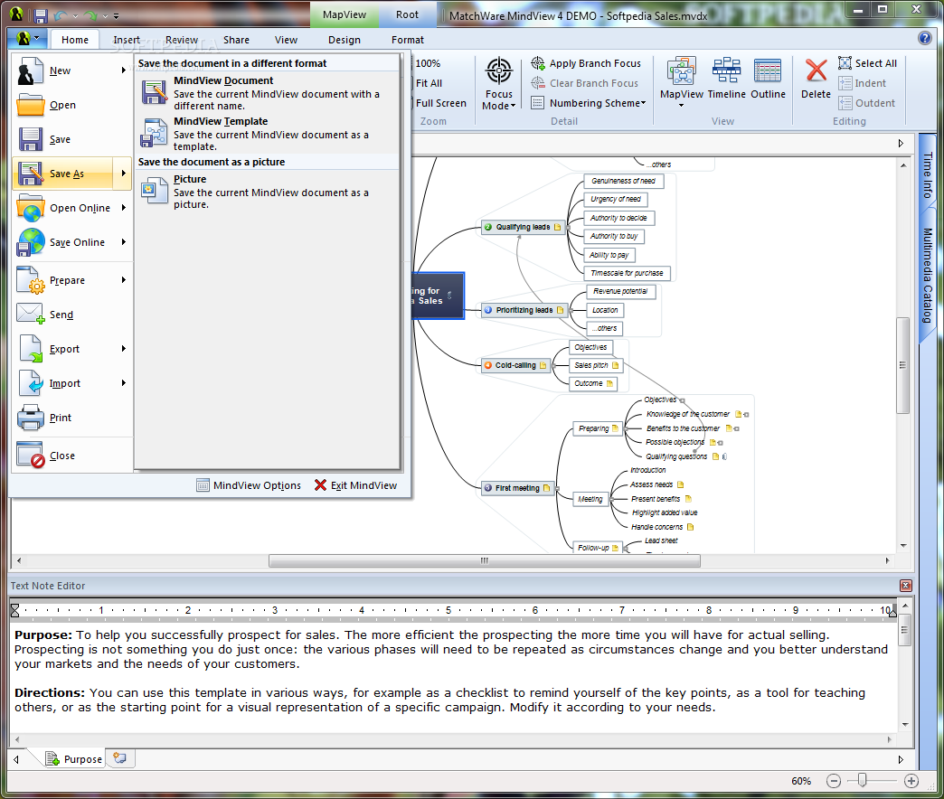The height and width of the screenshot is (799, 944).
Task: Click the horizontal map scrollbar thumb
Action: pos(485,560)
